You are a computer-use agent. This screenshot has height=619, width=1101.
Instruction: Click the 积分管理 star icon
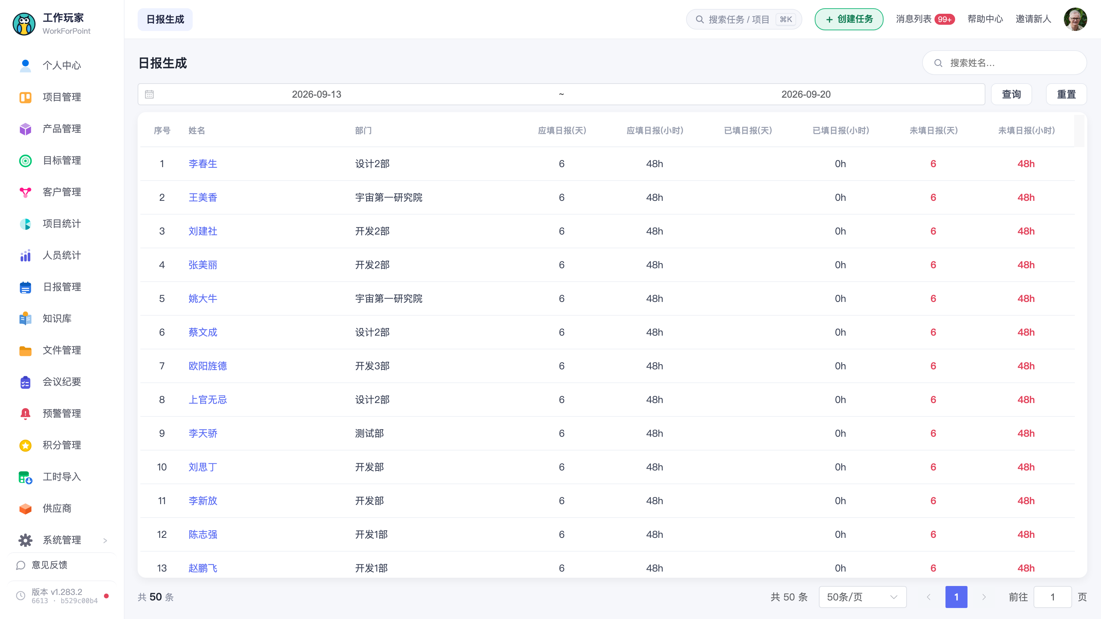coord(25,445)
